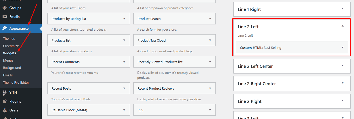Open the Customize submenu item
The width and height of the screenshot is (354, 119).
(11, 46)
